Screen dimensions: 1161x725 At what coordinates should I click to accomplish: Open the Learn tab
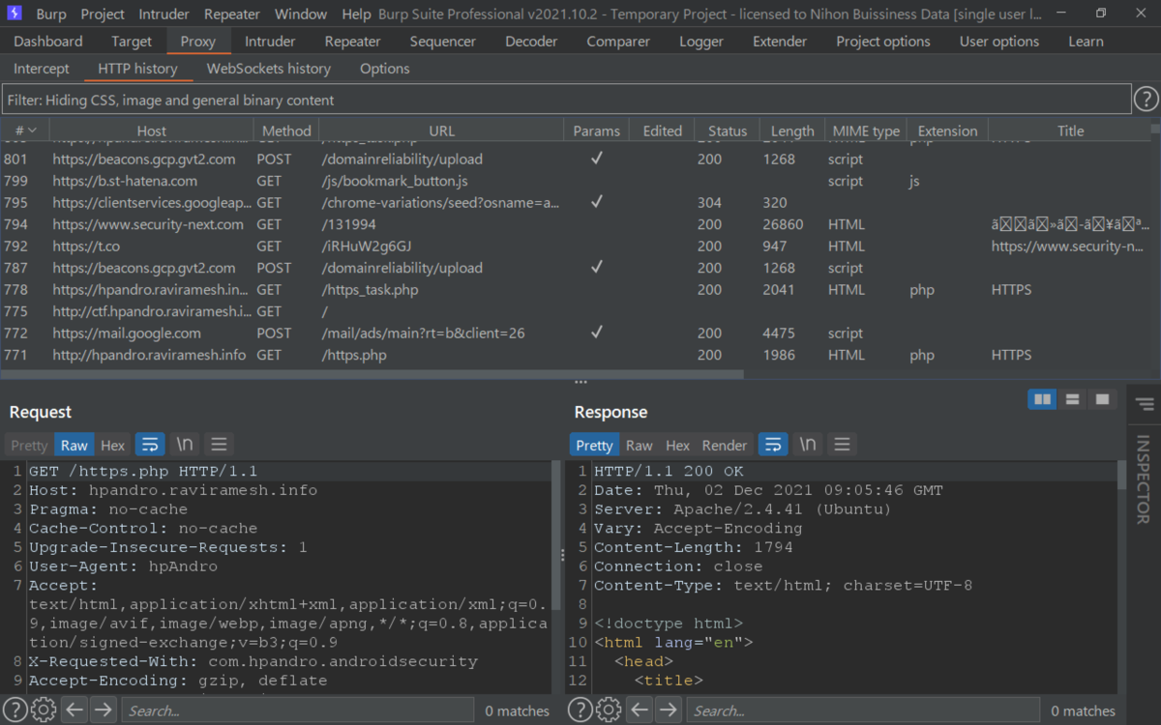(x=1086, y=42)
